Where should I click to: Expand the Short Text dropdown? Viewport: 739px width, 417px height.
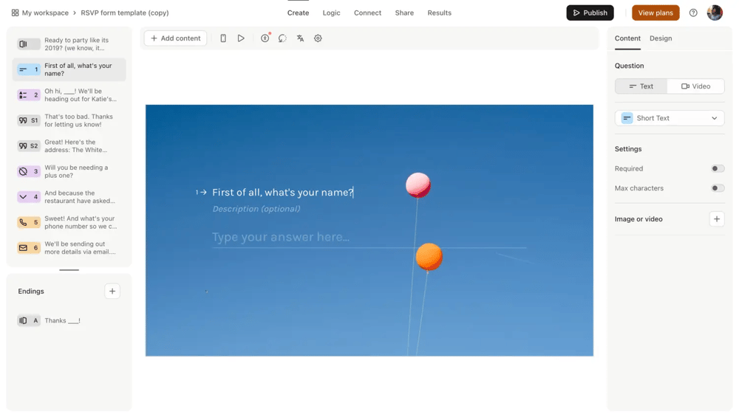pos(670,118)
